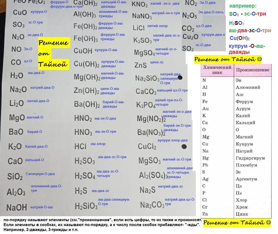The image size is (278, 234).
Task: Click the Zn(OH)2 formula
Action: click(x=87, y=91)
